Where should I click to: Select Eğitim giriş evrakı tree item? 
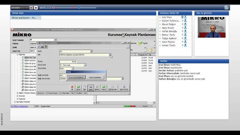pyautogui.click(x=30, y=84)
